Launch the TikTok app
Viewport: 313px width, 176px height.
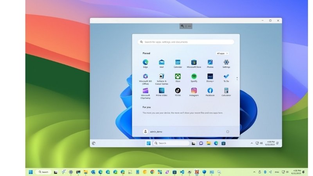click(178, 92)
